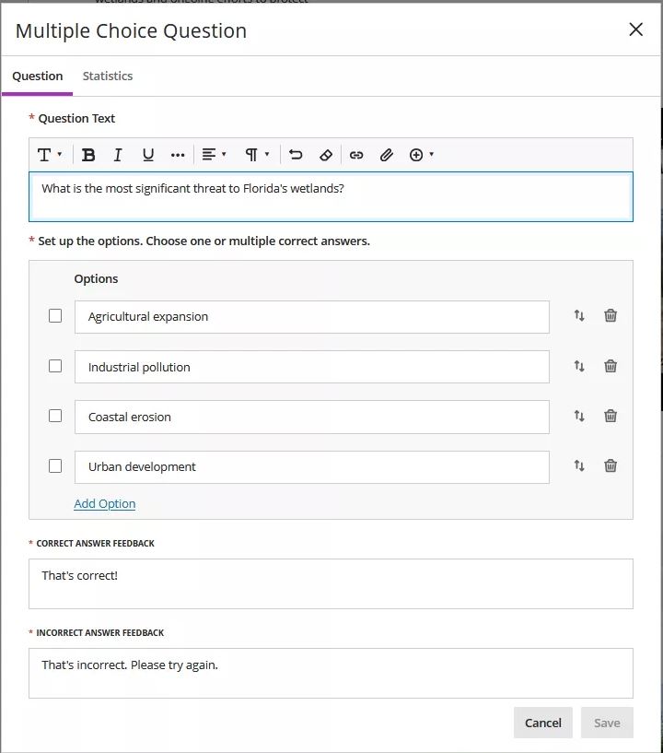This screenshot has width=663, height=753.
Task: Click the underline formatting icon
Action: pos(147,155)
